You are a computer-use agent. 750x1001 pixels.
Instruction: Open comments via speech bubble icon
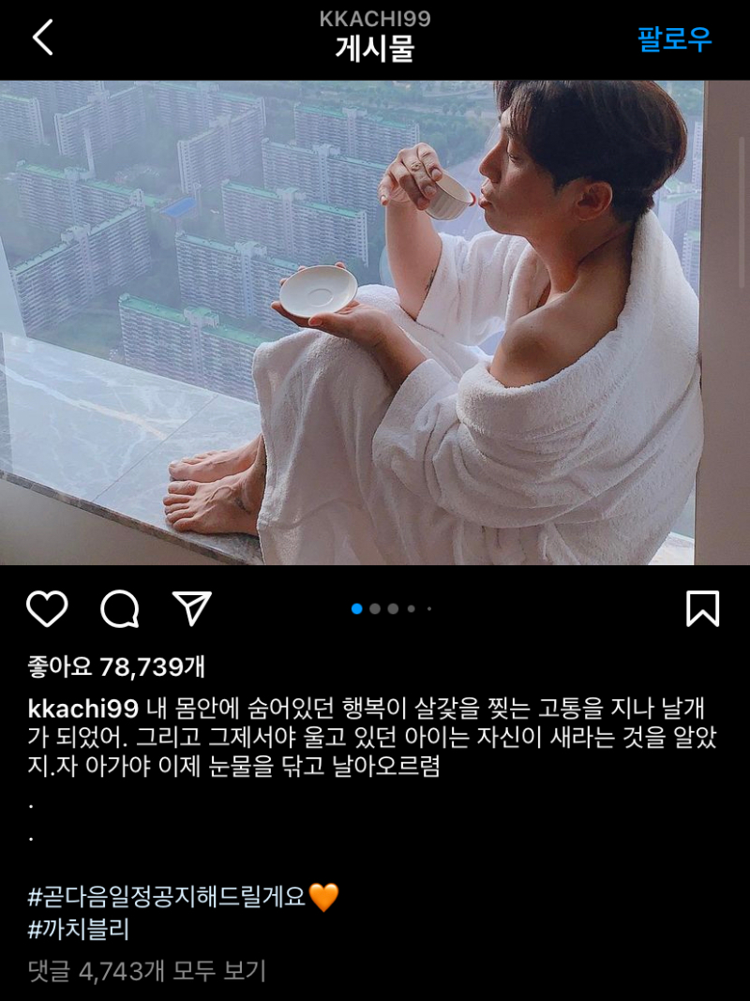(x=119, y=608)
